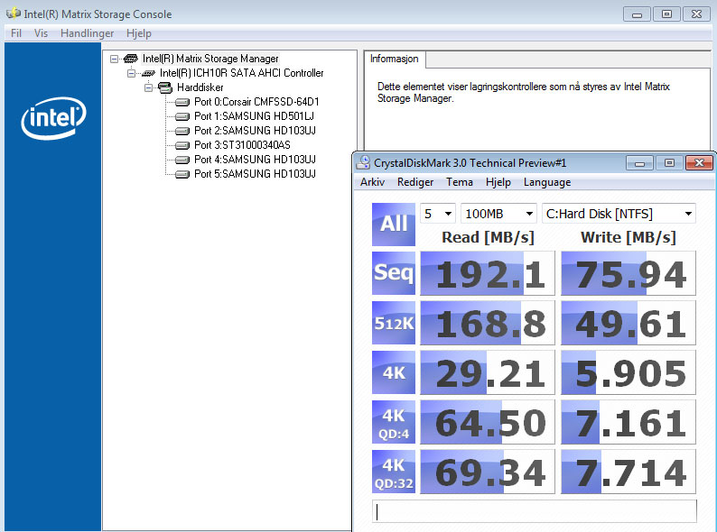This screenshot has width=717, height=532.
Task: Select the Informasjon tab
Action: click(394, 59)
